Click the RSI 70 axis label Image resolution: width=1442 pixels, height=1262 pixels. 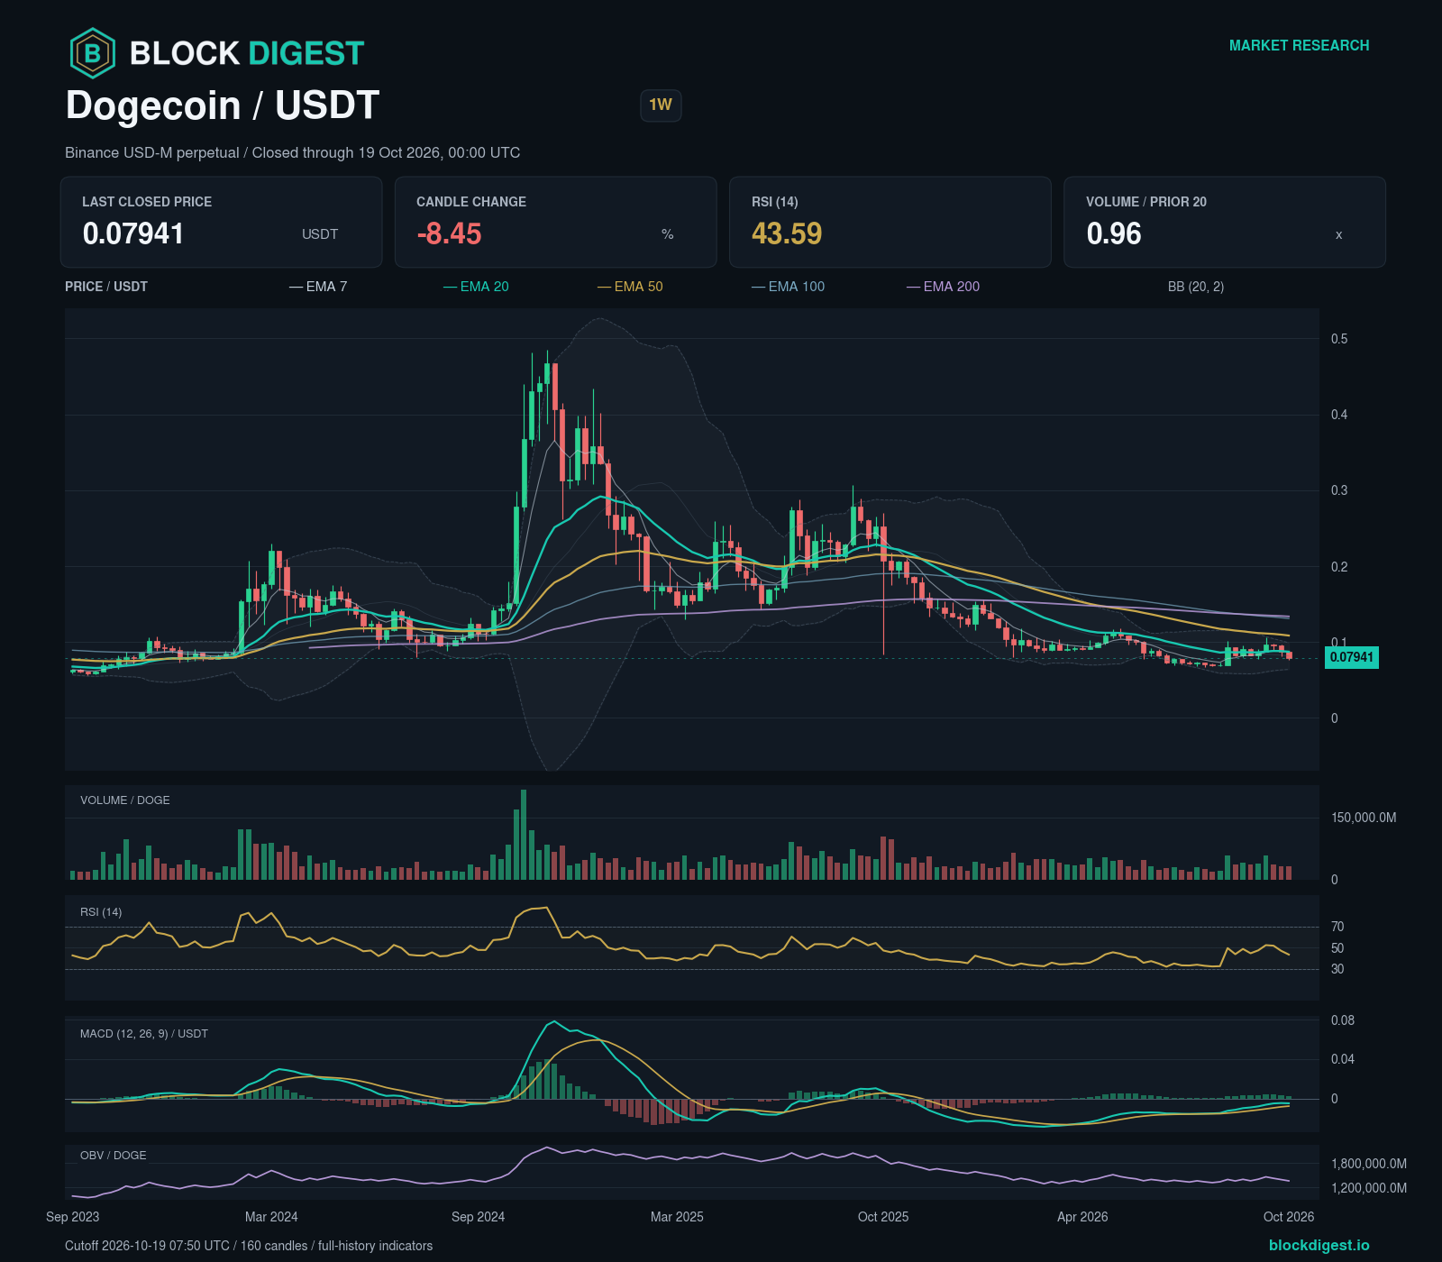pyautogui.click(x=1337, y=927)
